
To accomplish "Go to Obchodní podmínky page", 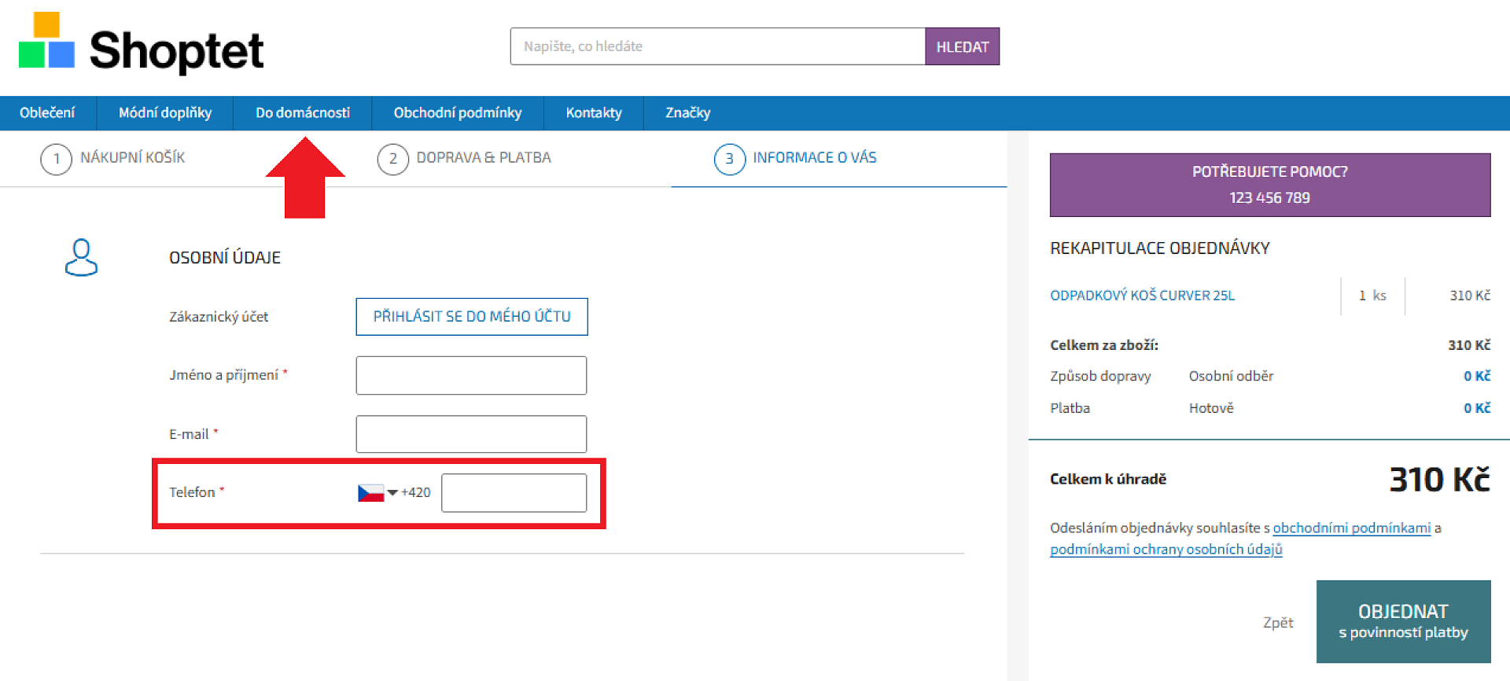I will point(457,113).
